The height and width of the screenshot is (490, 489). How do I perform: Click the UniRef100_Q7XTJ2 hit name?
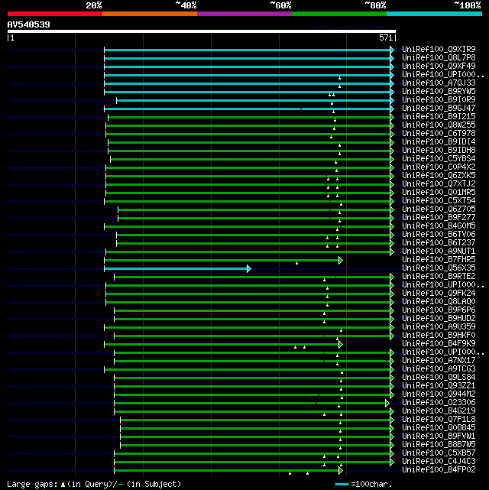point(439,183)
